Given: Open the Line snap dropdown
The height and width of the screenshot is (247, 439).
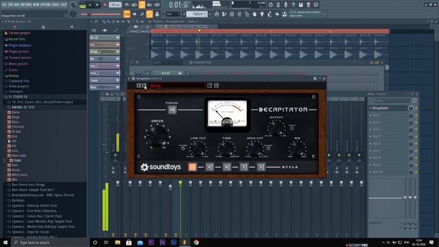Looking at the screenshot, I should (x=173, y=14).
